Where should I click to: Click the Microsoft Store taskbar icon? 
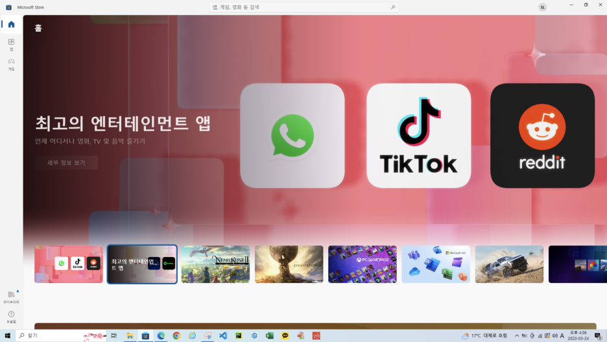[145, 336]
